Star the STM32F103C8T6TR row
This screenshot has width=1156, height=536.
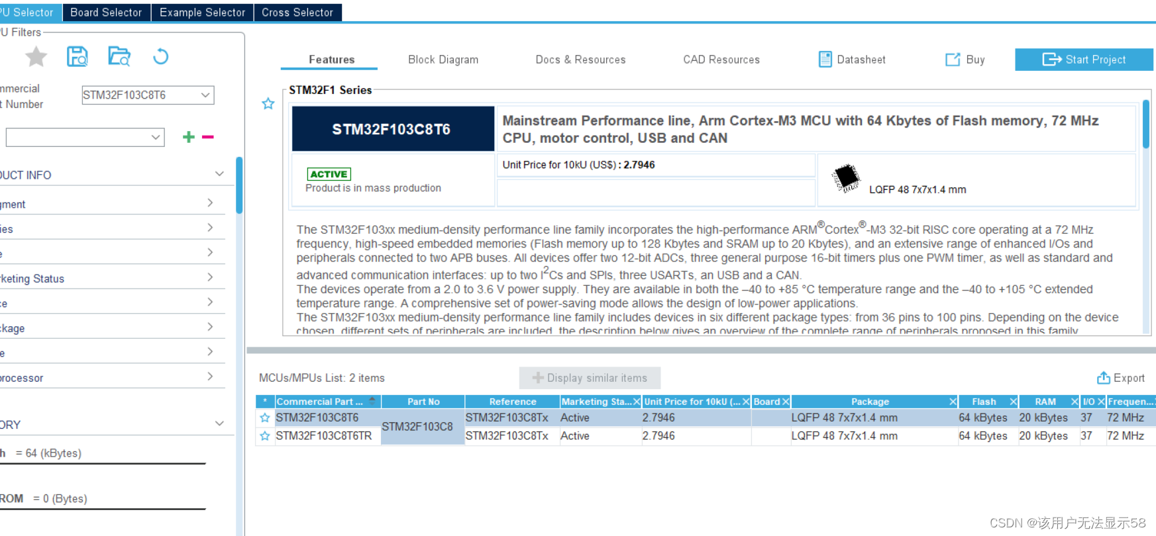(265, 436)
